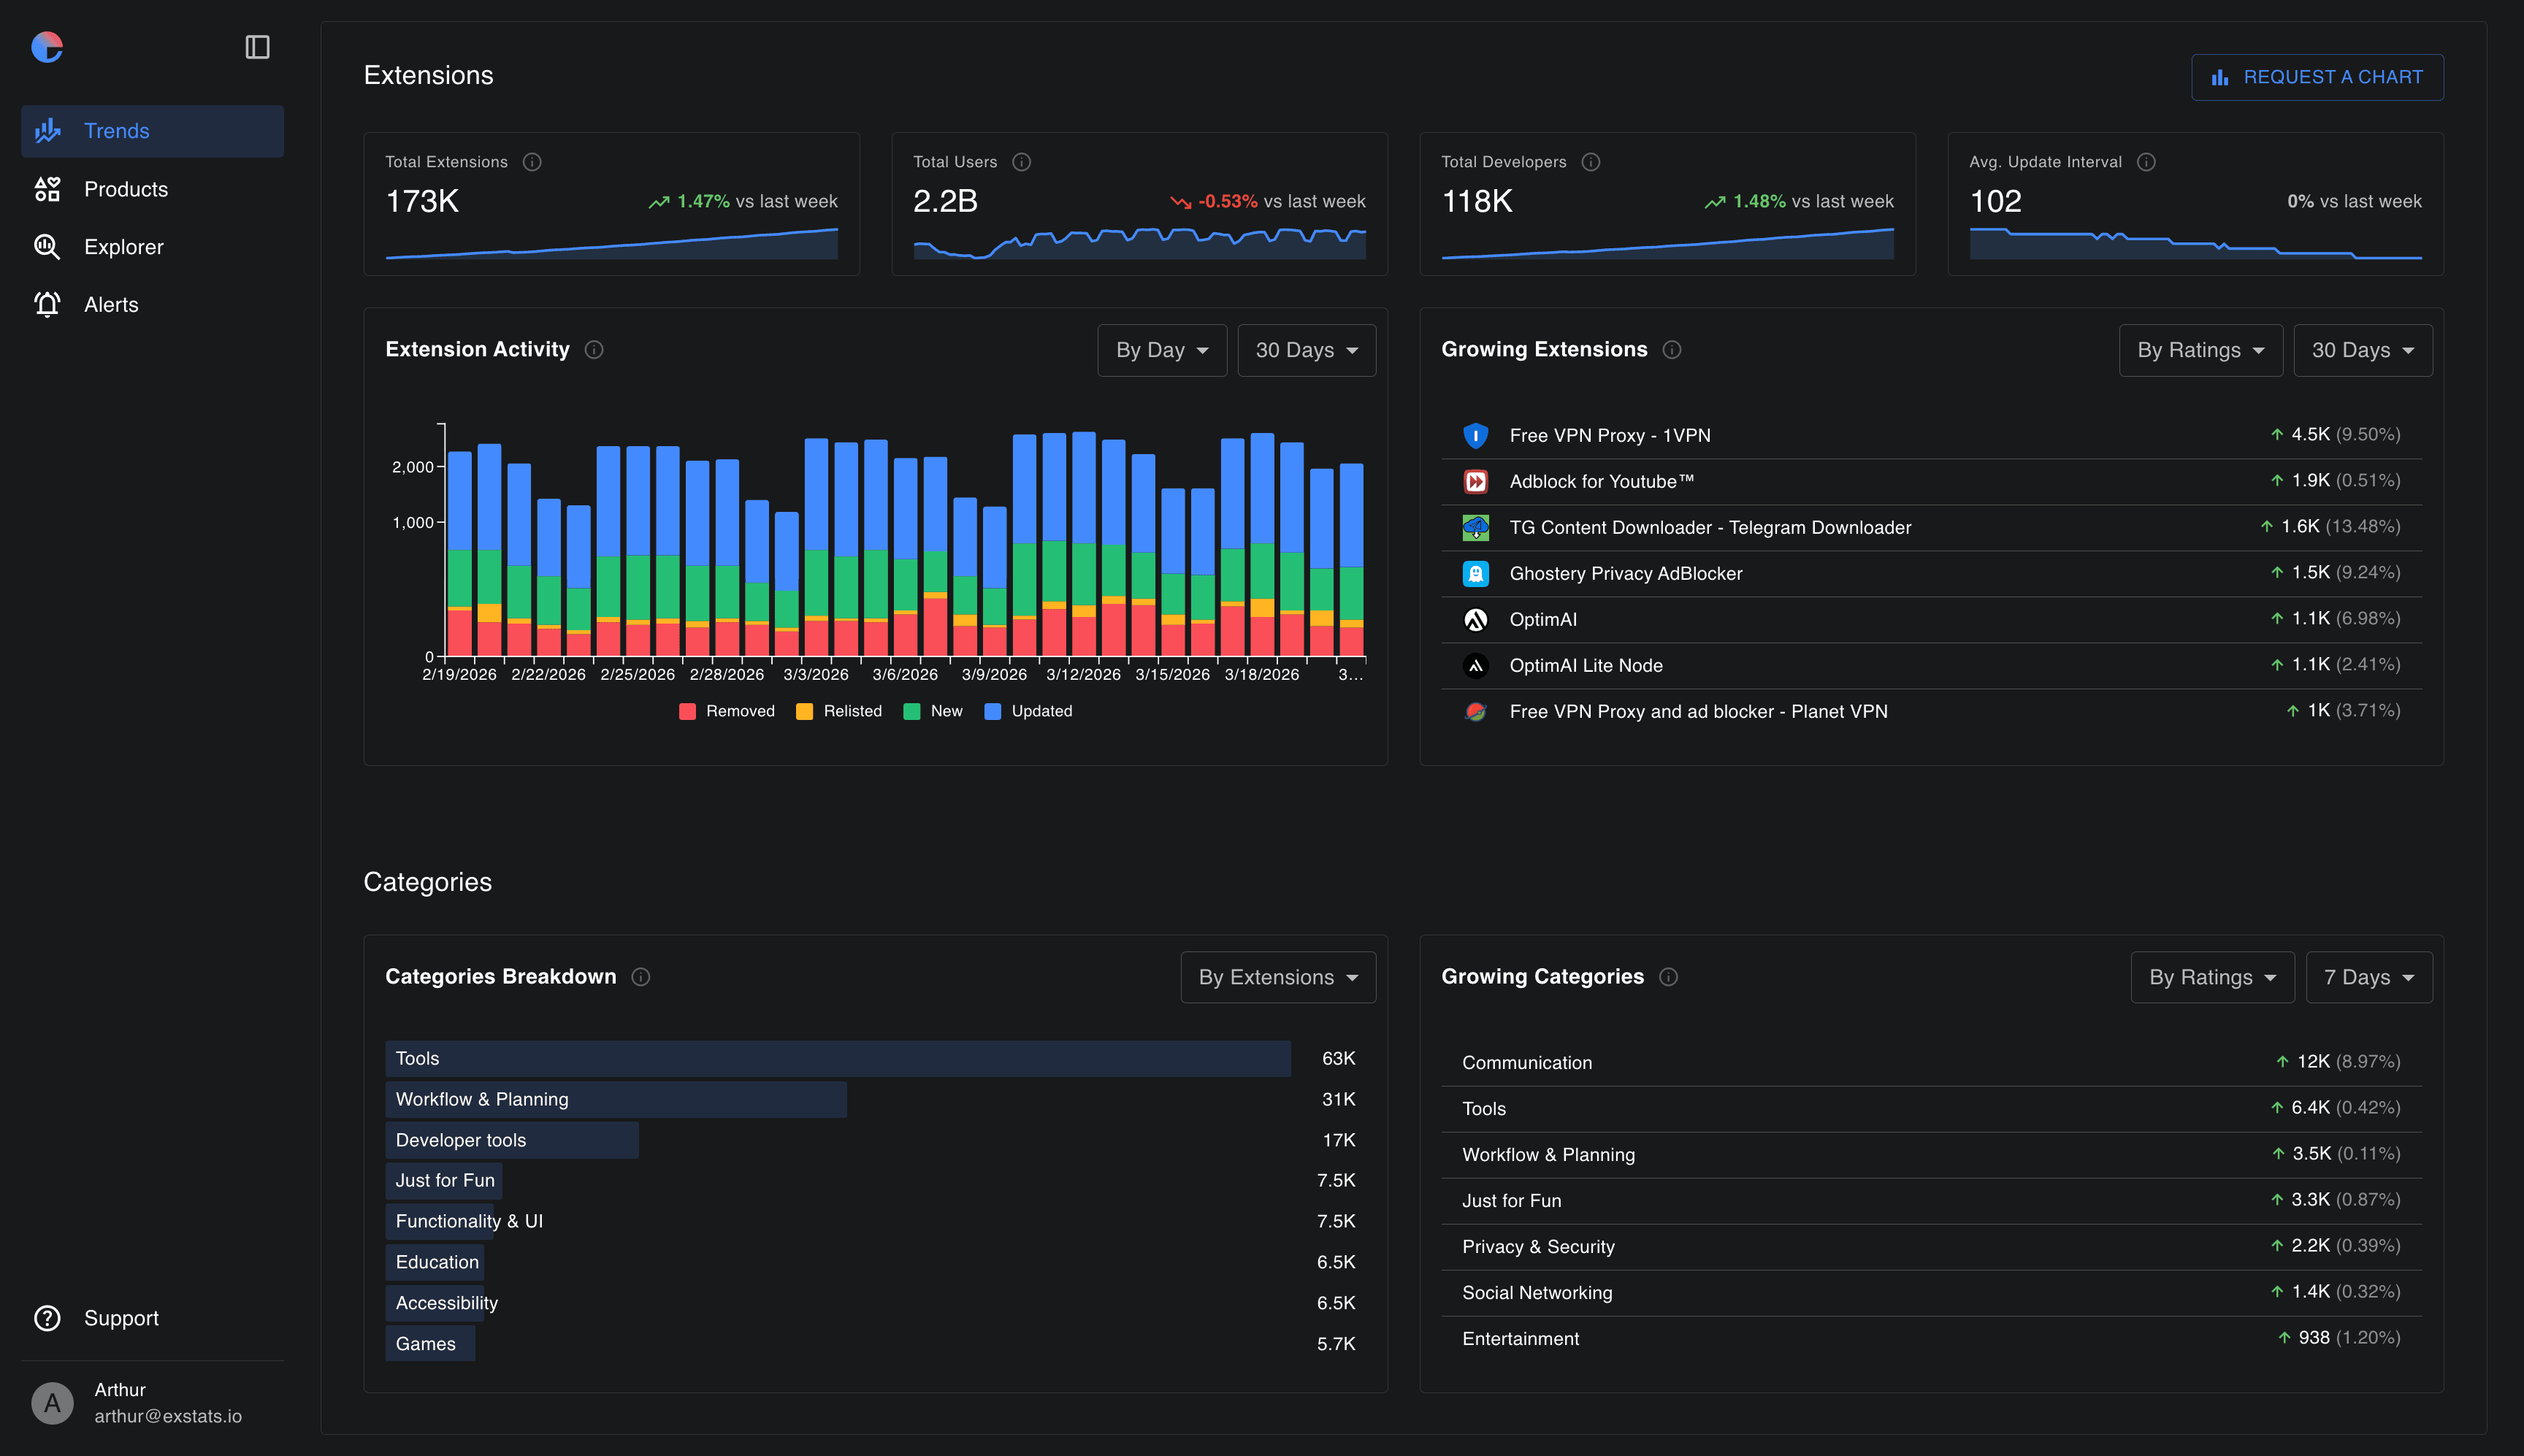
Task: Open the Alerts menu item
Action: click(x=111, y=305)
